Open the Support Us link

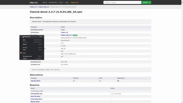[75, 3]
